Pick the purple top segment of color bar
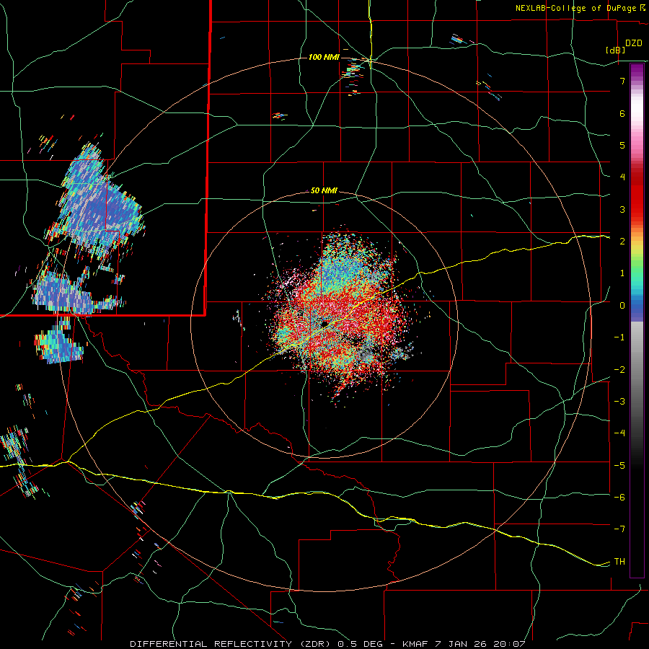Viewport: 649px width, 649px height. click(637, 71)
